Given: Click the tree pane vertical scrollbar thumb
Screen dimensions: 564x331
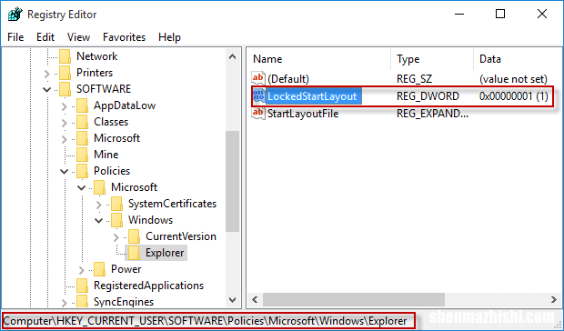Looking at the screenshot, I should (x=232, y=182).
